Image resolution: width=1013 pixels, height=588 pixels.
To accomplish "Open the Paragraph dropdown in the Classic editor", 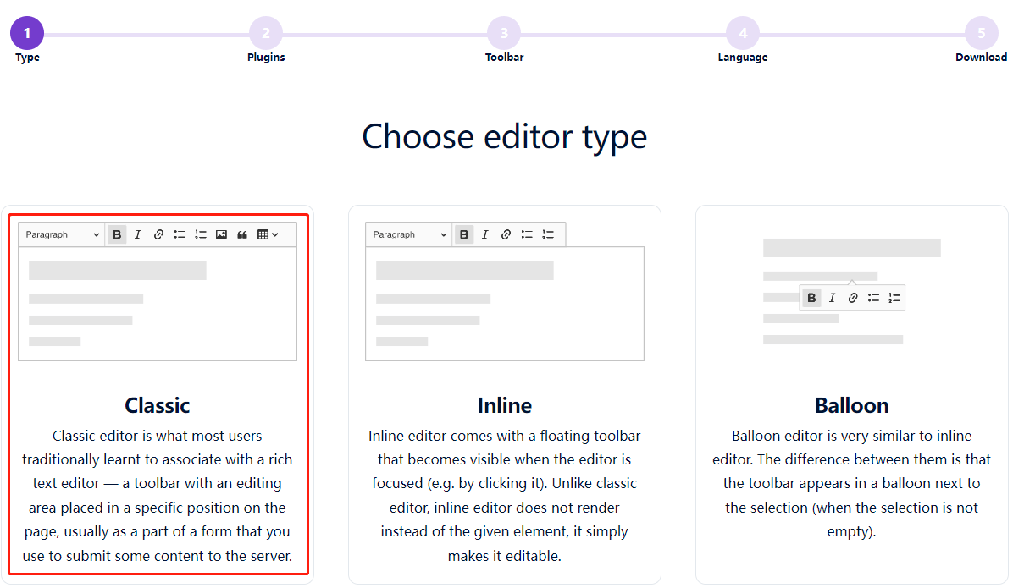I will point(60,234).
